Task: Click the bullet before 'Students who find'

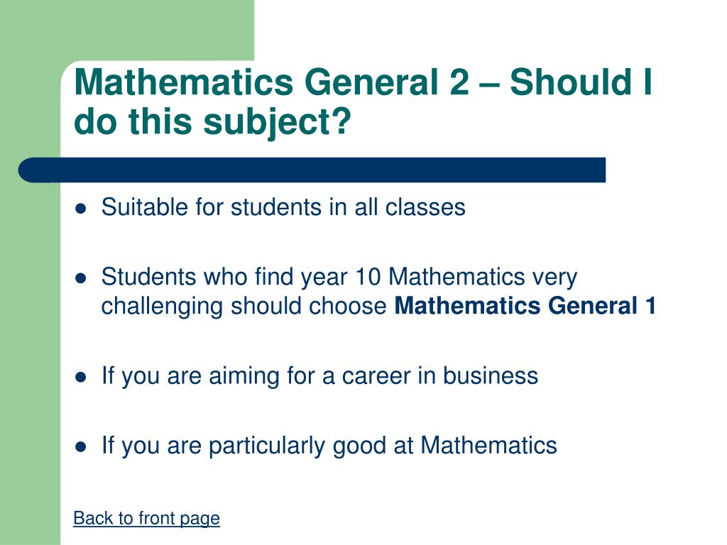Action: point(81,278)
